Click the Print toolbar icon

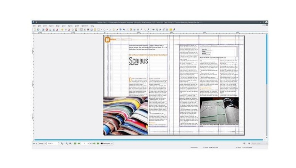click(x=50, y=30)
